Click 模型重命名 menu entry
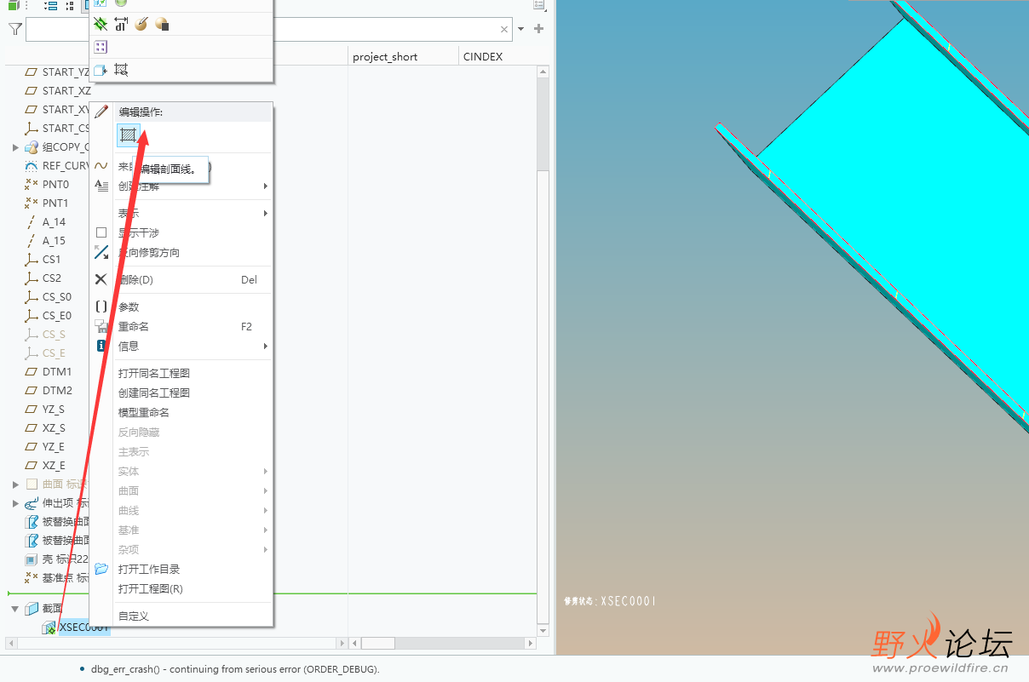The width and height of the screenshot is (1029, 682). click(x=144, y=412)
